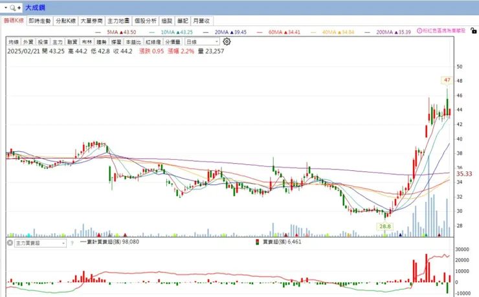Click the 漲幅 2.2% percentage value
The height and width of the screenshot is (297, 479).
pos(181,51)
